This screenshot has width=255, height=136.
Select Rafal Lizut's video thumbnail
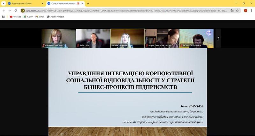pyautogui.click(x=93, y=38)
